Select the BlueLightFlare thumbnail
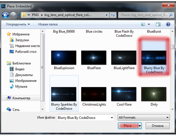Viewport: 176px width, 136px height. click(124, 57)
